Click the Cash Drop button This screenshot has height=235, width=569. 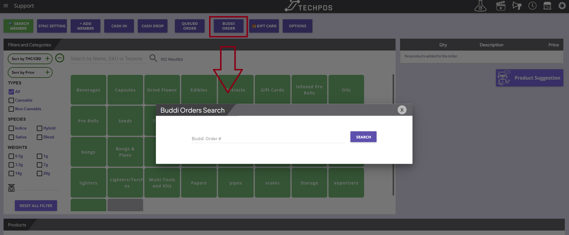pos(153,26)
